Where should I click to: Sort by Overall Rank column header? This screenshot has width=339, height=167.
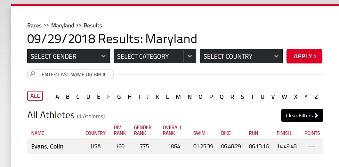(172, 130)
